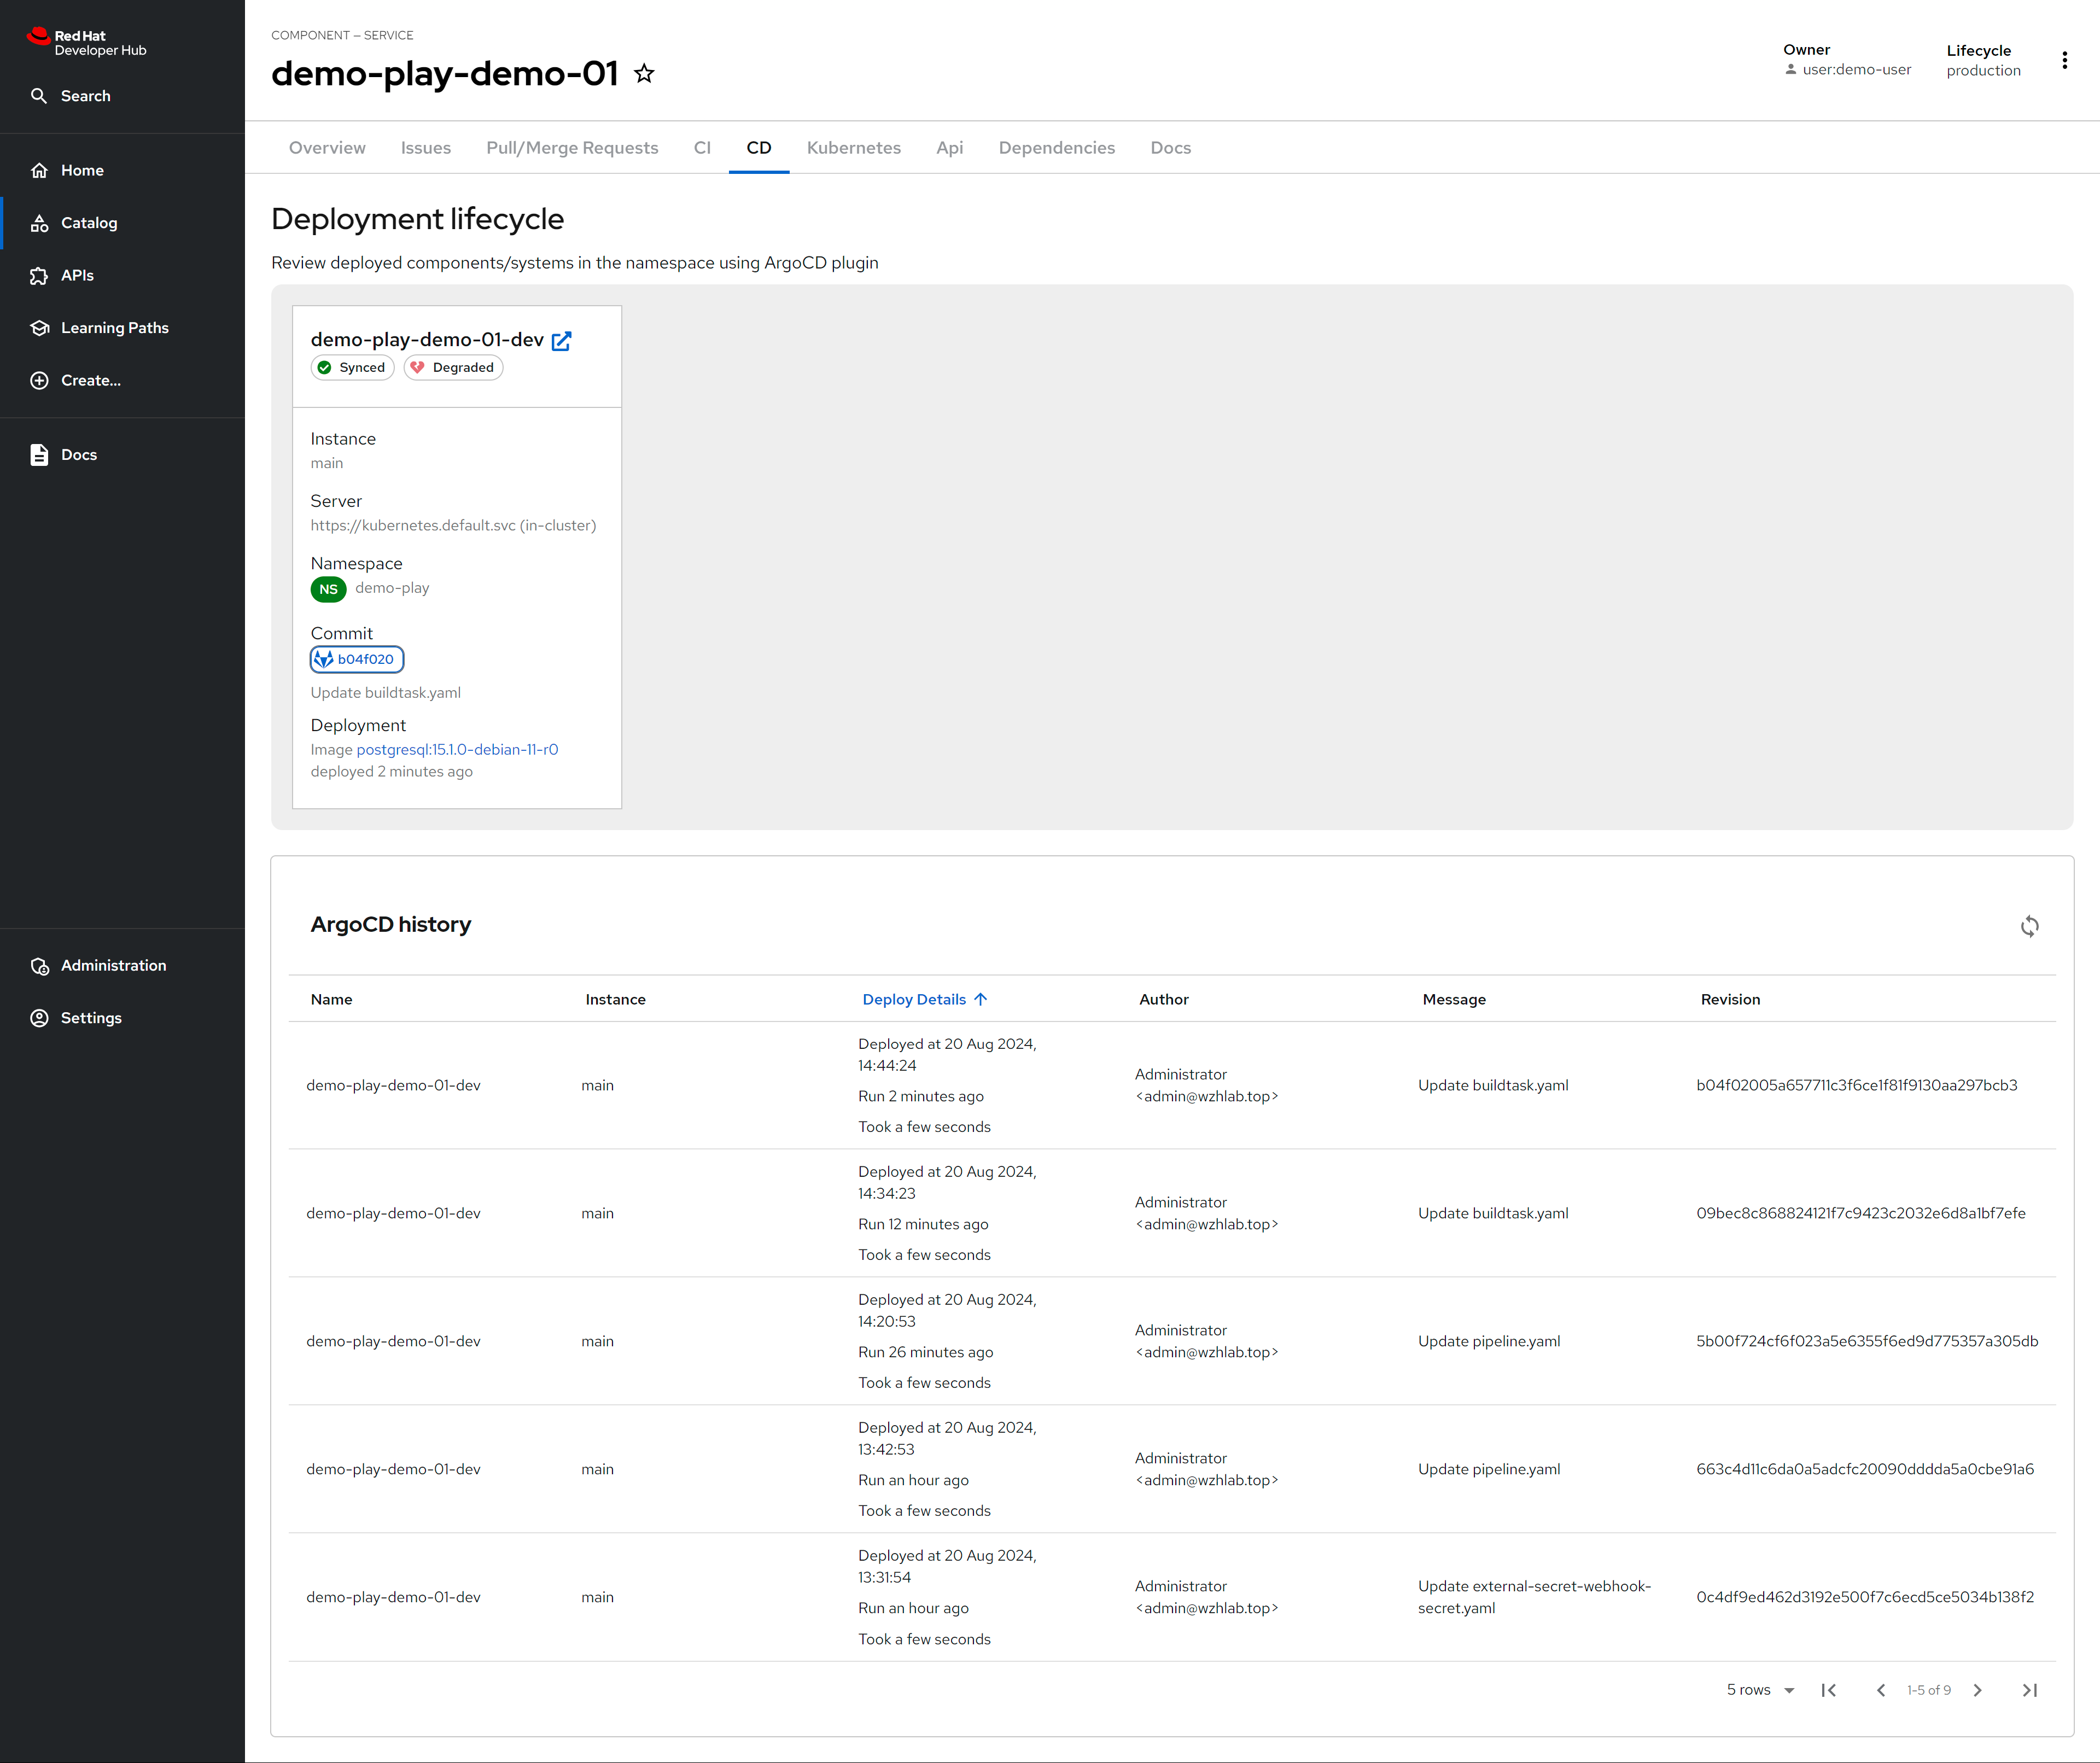
Task: Open Learning Paths in the sidebar
Action: tap(114, 328)
